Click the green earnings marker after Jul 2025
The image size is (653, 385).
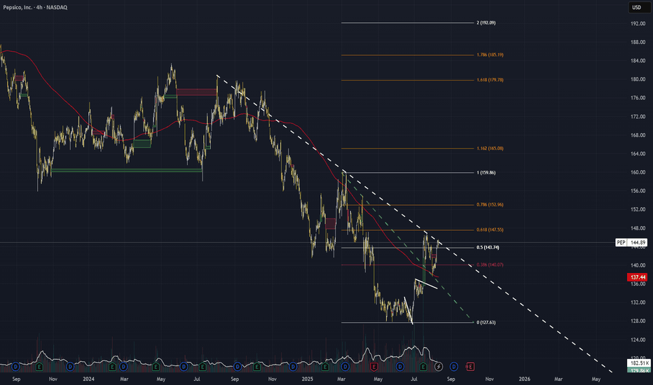[x=423, y=367]
